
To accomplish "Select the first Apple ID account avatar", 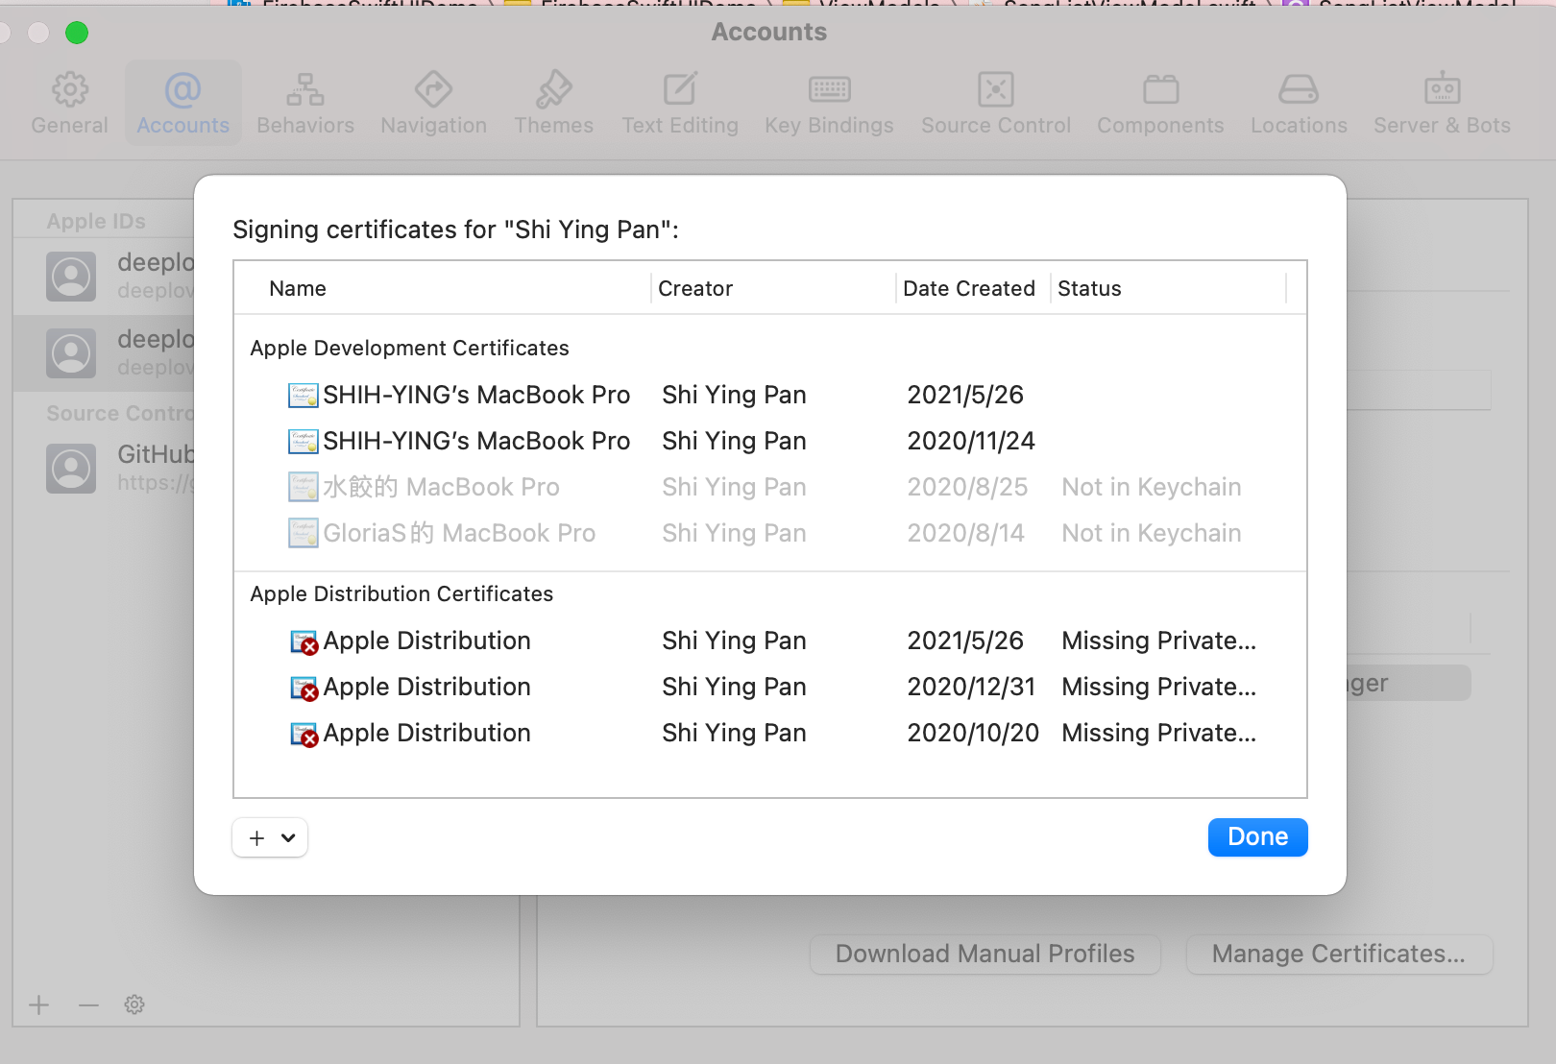I will 71,277.
